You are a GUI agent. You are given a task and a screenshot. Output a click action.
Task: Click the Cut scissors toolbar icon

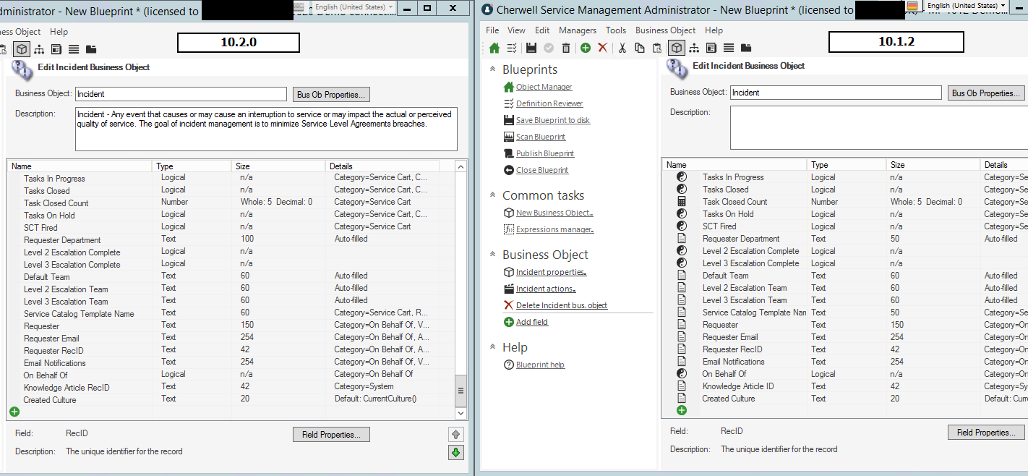coord(623,48)
